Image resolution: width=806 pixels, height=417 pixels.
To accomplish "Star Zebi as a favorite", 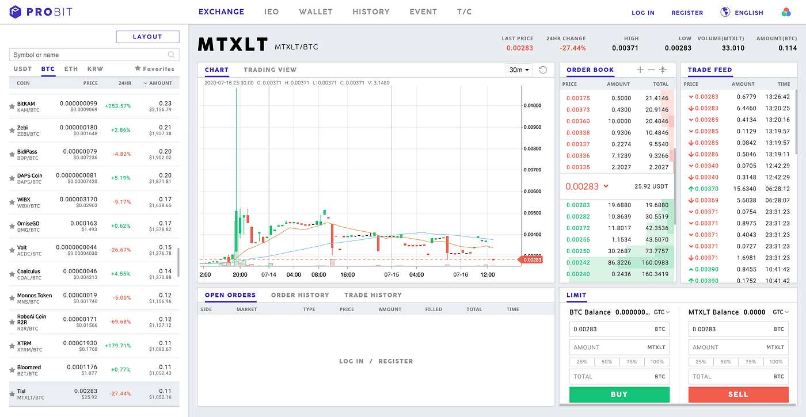I will click(x=12, y=131).
